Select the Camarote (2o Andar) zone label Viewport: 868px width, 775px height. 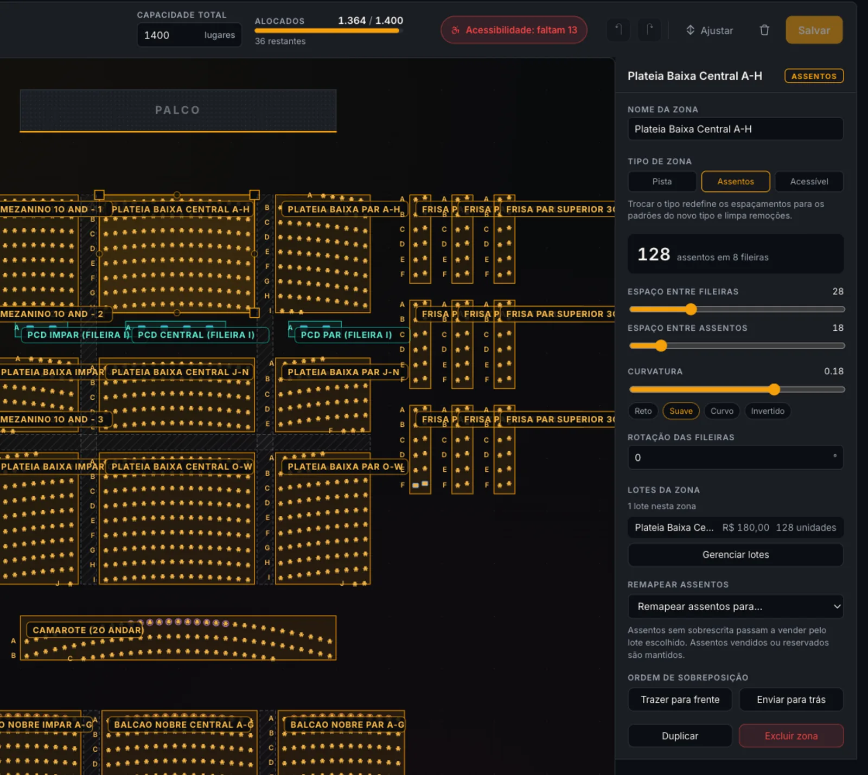pos(85,630)
